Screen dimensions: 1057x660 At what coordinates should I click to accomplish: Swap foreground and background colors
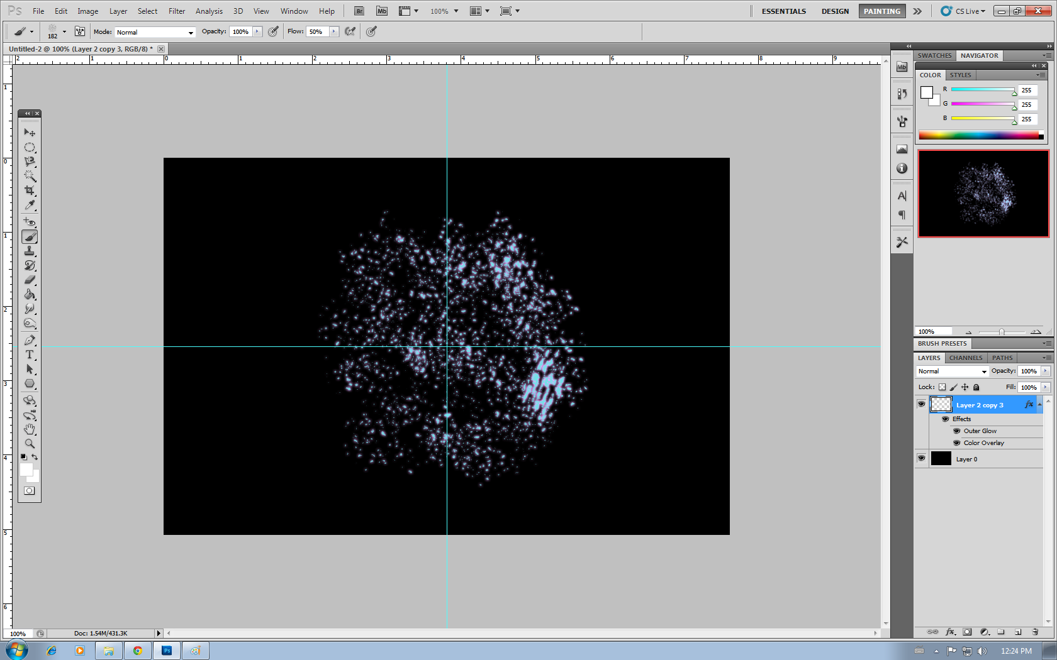35,457
